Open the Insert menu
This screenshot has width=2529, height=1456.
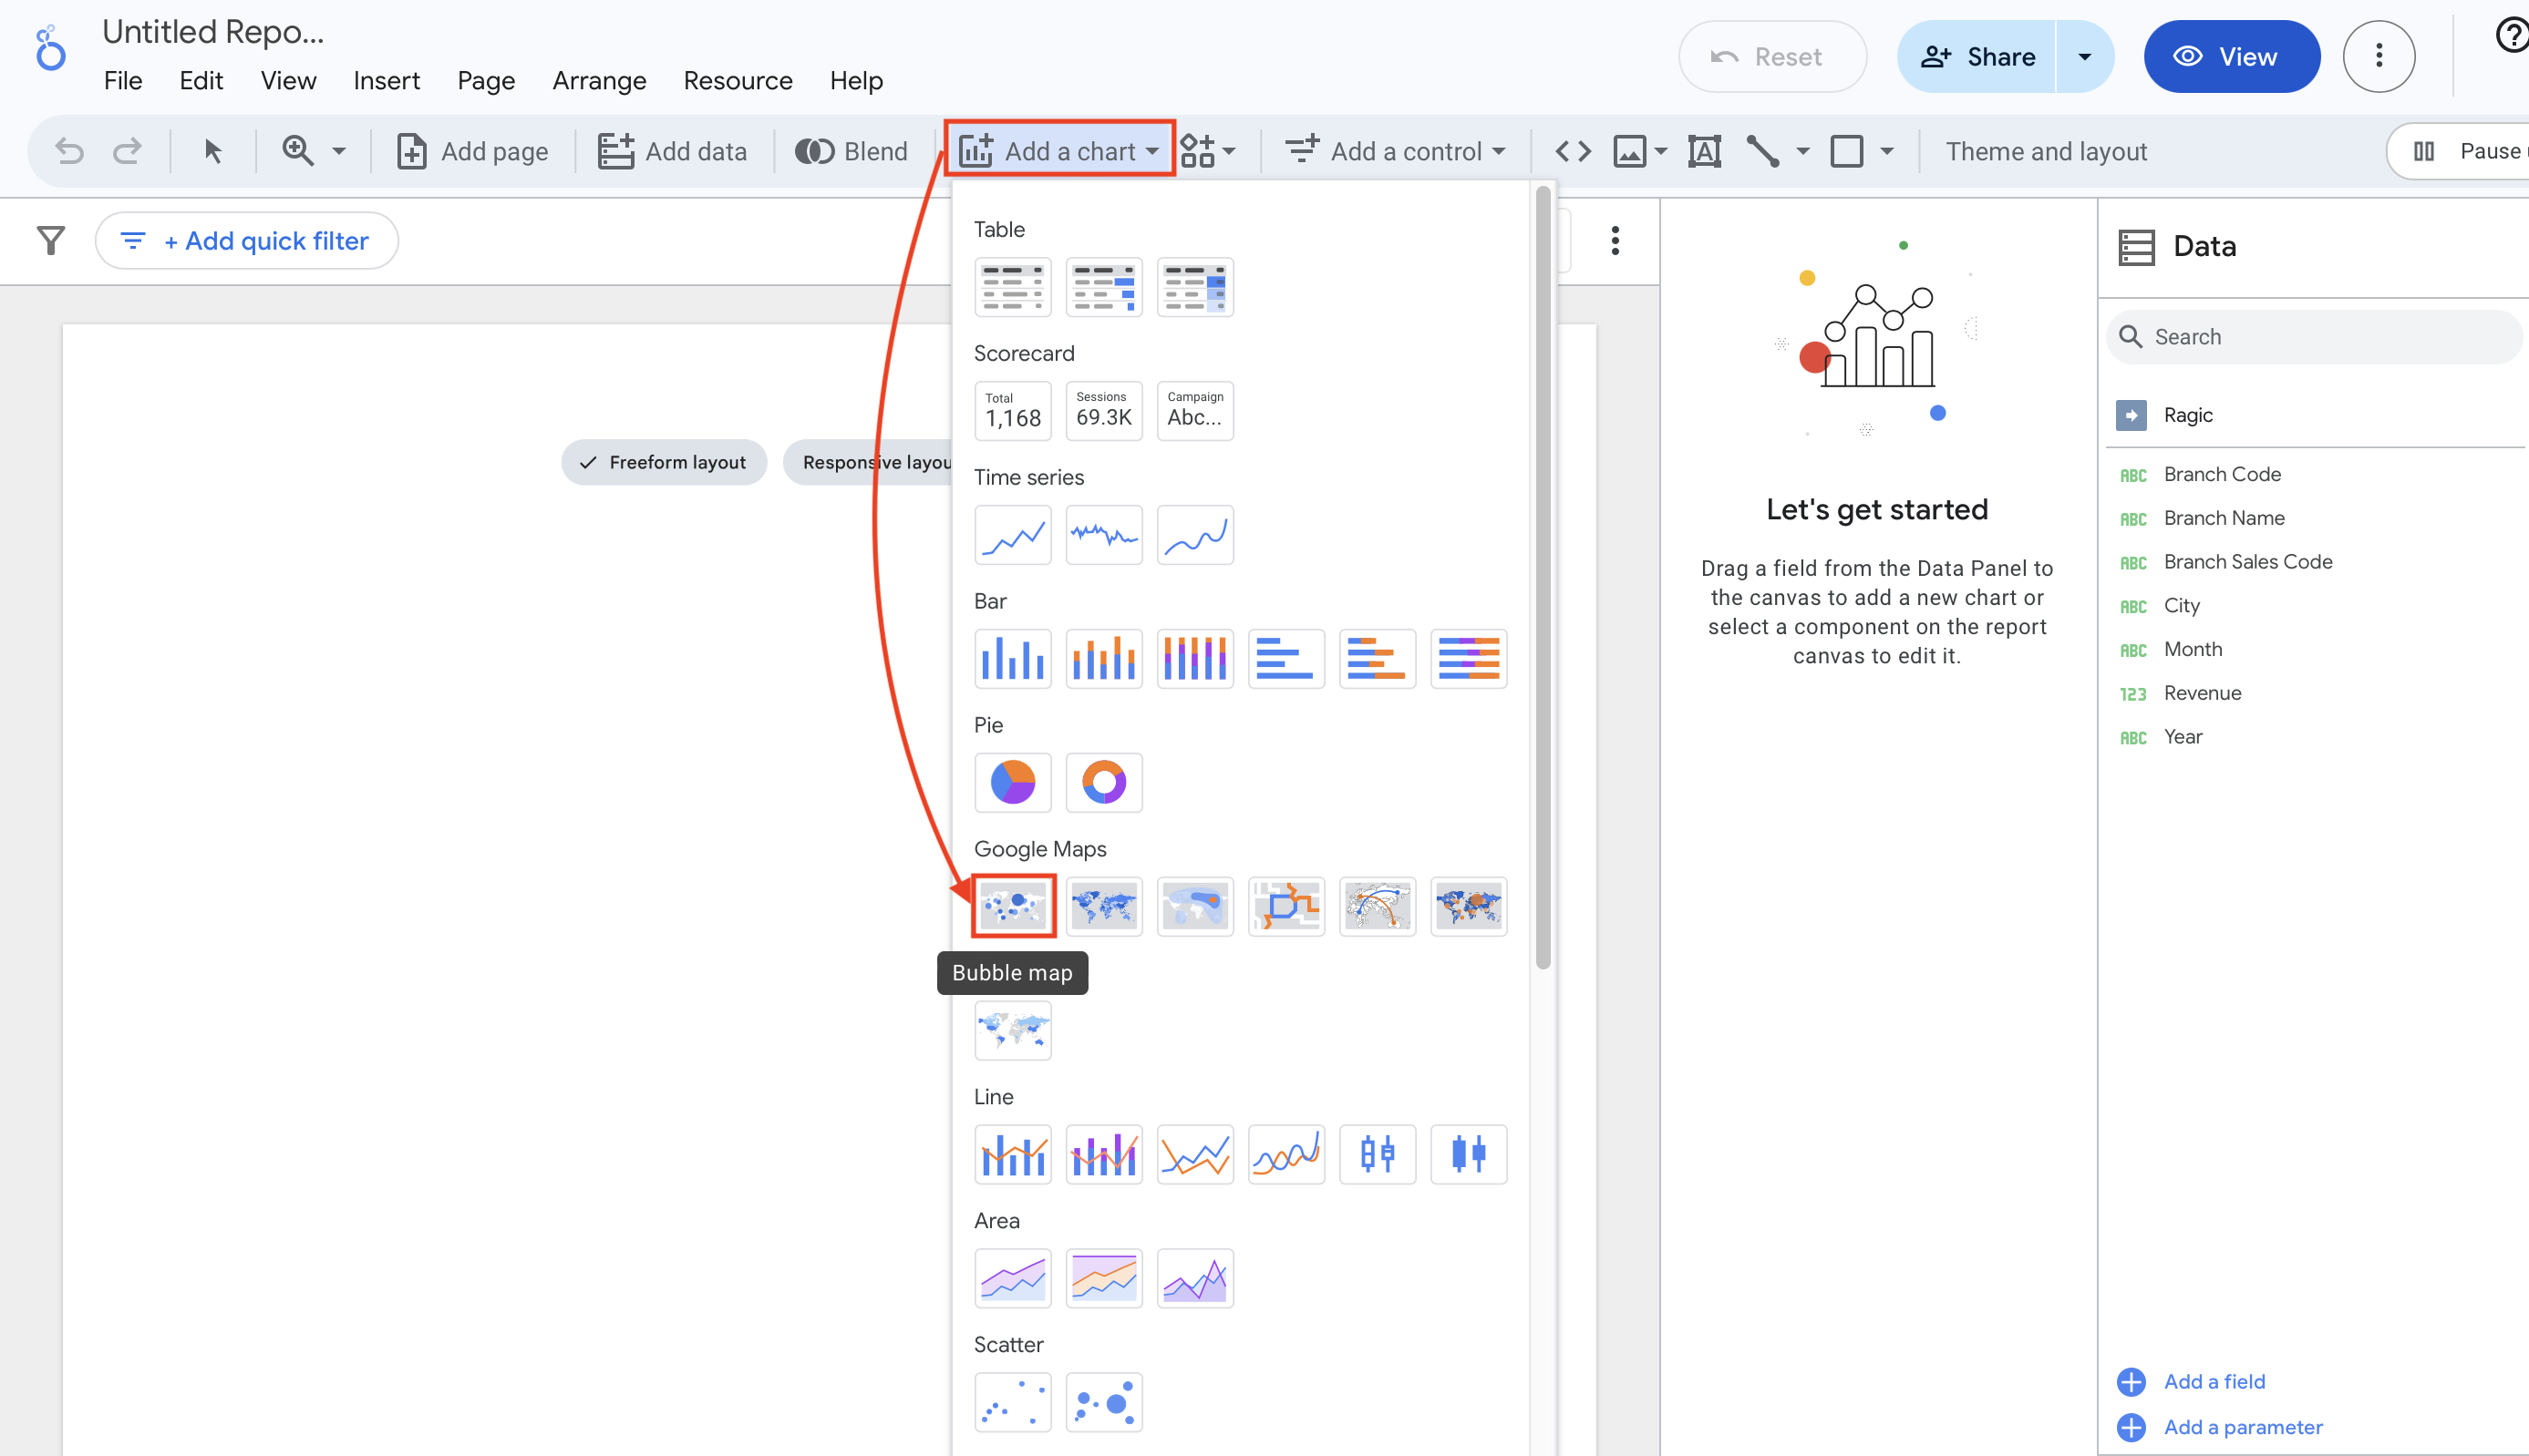coord(387,80)
